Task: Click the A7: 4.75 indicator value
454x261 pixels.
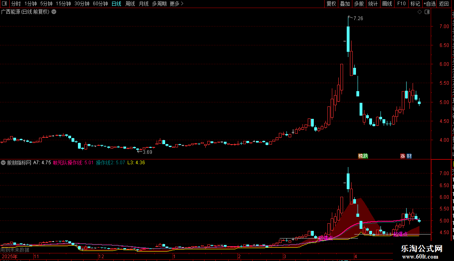Action: (x=42, y=163)
